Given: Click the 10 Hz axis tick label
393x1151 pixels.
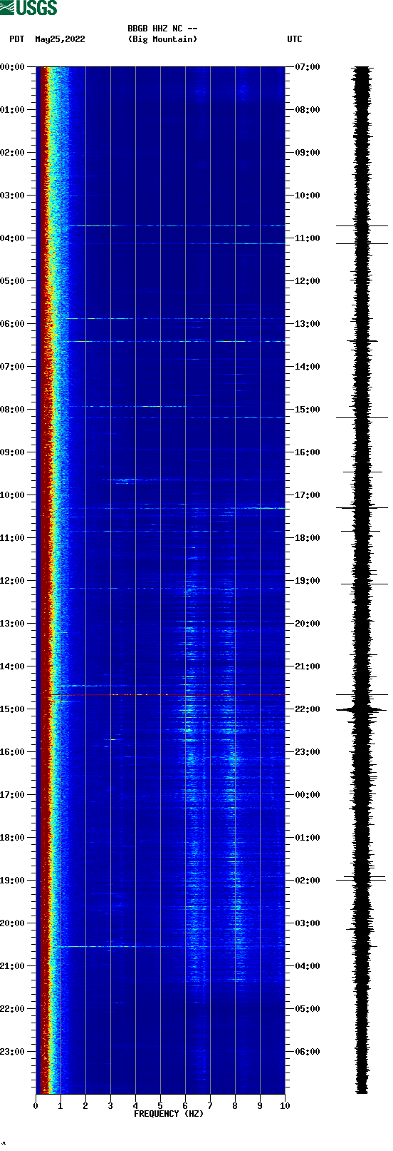Looking at the screenshot, I should pyautogui.click(x=285, y=1106).
